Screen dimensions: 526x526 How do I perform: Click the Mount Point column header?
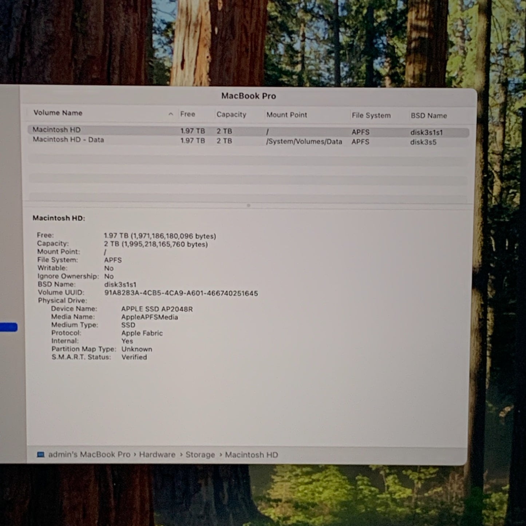pos(286,115)
